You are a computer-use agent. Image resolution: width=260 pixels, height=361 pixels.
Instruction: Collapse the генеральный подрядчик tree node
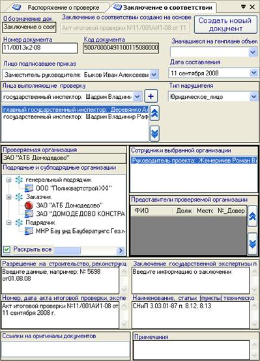click(8, 180)
